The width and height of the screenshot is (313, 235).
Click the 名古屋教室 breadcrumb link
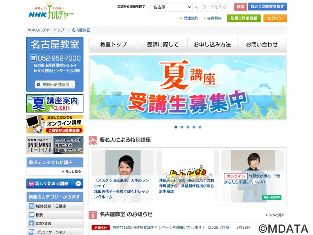[x=81, y=30]
